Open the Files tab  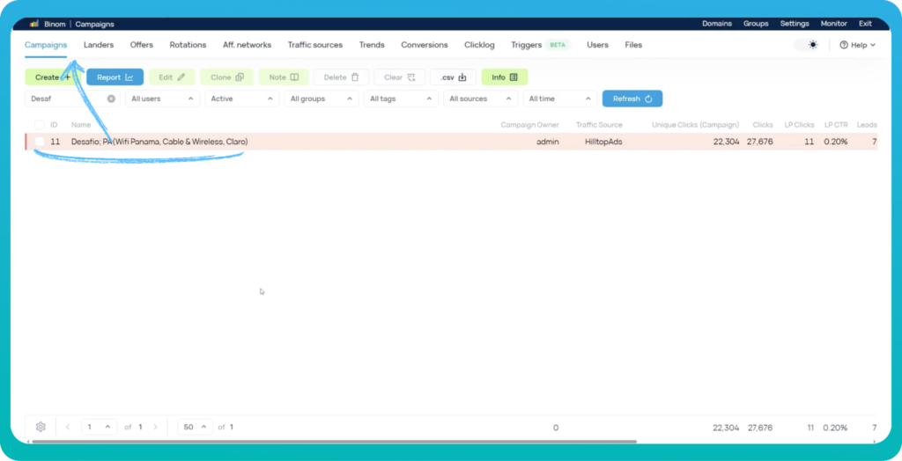(x=633, y=45)
